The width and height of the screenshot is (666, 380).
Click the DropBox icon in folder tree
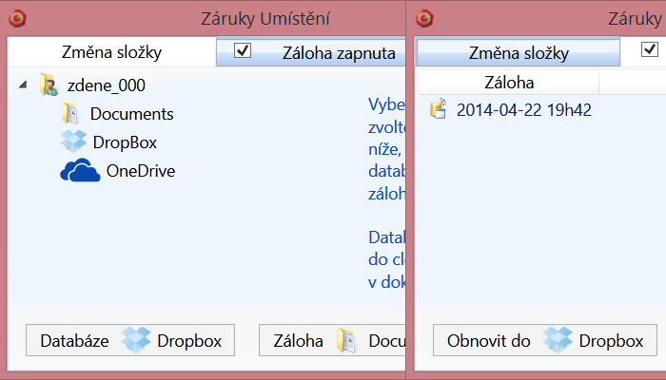[73, 142]
